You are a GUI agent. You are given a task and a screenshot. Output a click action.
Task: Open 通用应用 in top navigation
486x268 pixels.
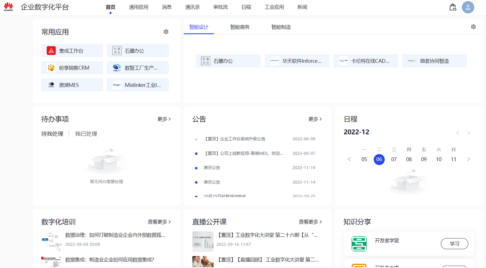coord(139,7)
